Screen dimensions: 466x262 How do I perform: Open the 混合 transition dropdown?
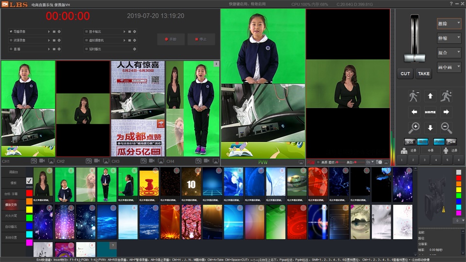(x=449, y=52)
